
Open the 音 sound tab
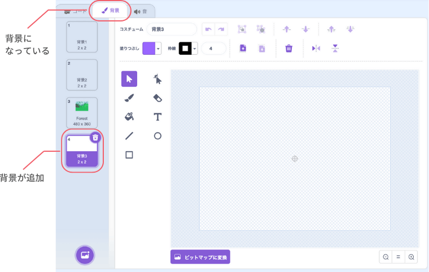click(x=141, y=11)
